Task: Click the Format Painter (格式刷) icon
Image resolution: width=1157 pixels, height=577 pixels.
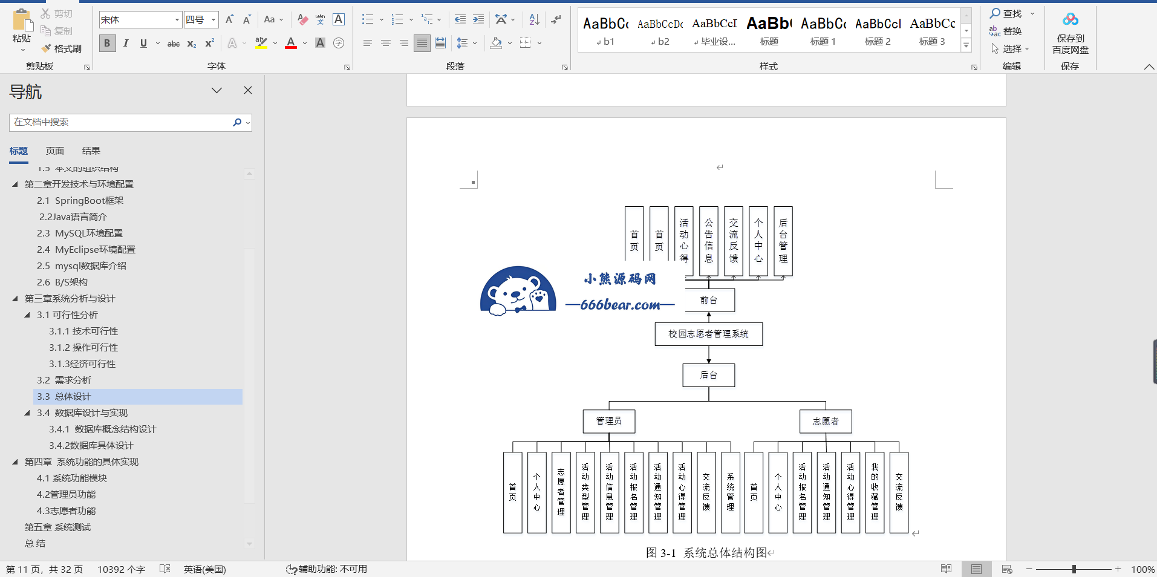Action: [47, 48]
